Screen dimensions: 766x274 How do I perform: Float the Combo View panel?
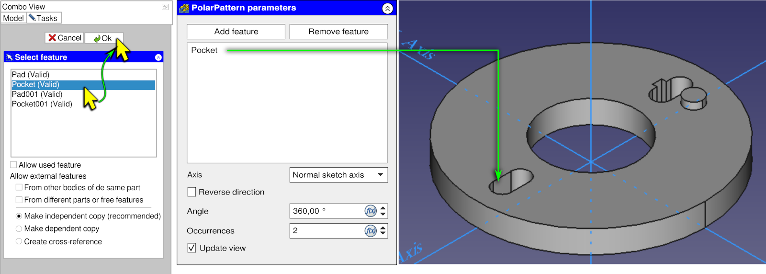tap(165, 7)
